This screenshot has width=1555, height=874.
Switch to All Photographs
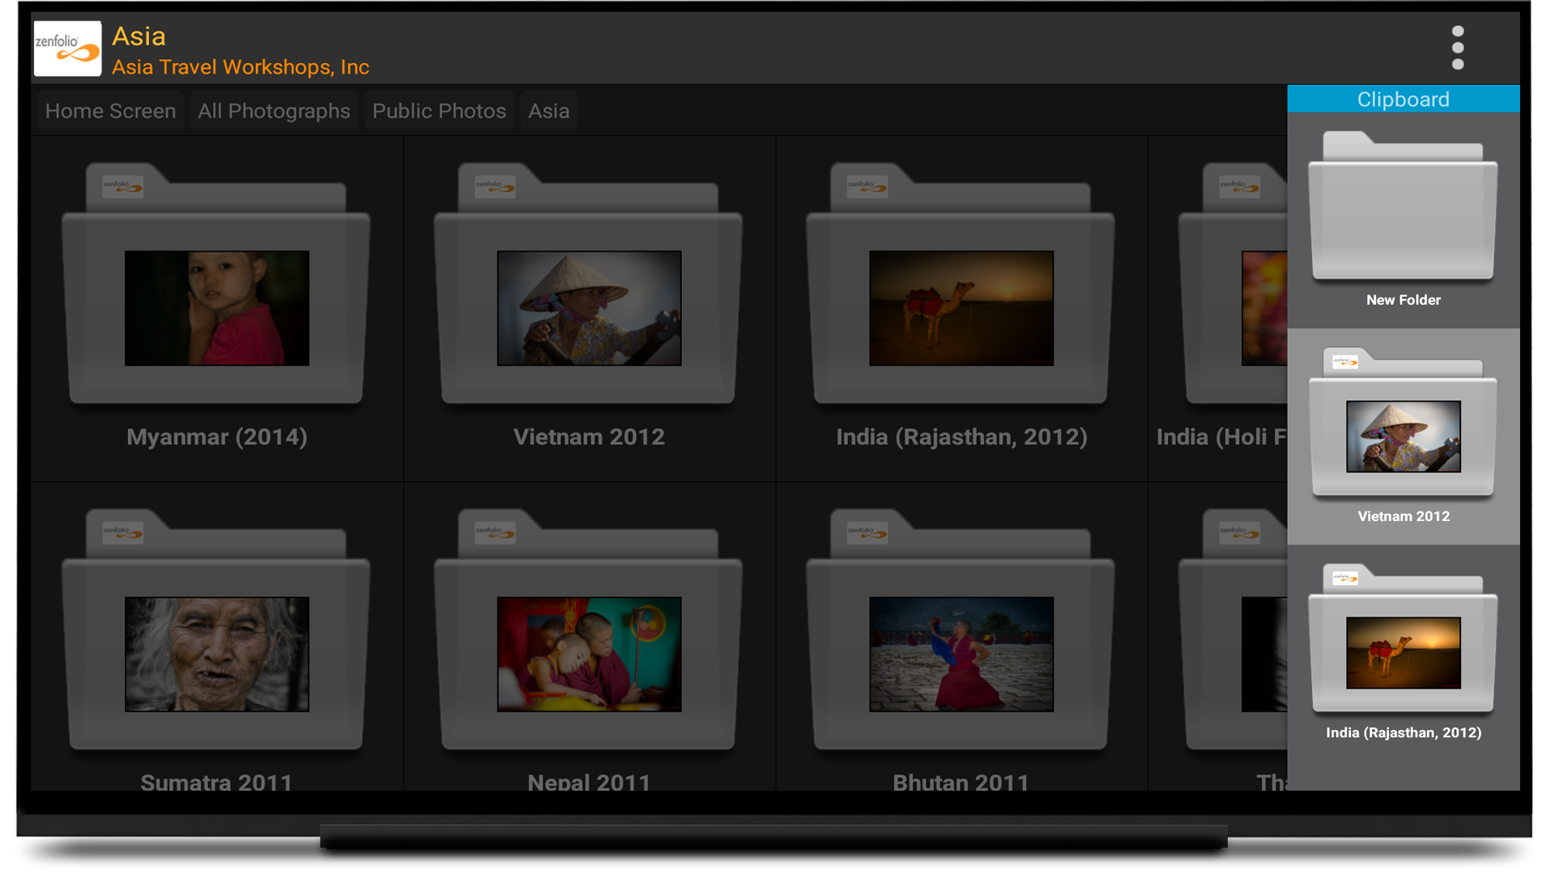[274, 111]
